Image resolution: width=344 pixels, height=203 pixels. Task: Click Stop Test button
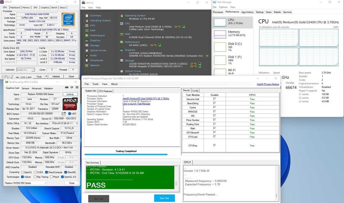pos(98,199)
